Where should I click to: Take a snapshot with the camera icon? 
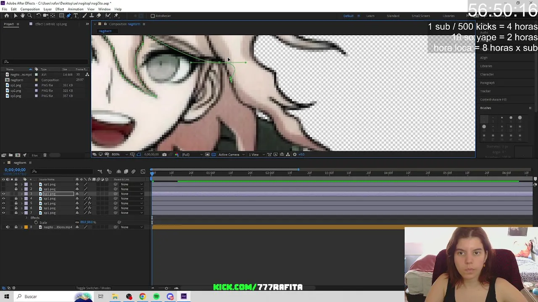coord(164,154)
